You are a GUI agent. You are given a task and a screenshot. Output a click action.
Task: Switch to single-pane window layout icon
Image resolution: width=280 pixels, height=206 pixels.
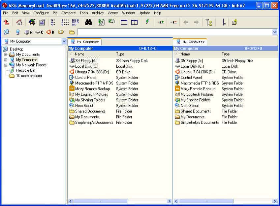(124, 22)
